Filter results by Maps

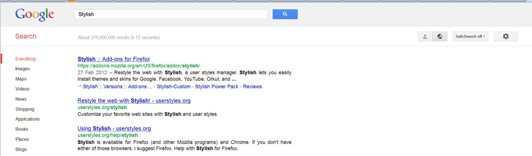coord(21,79)
